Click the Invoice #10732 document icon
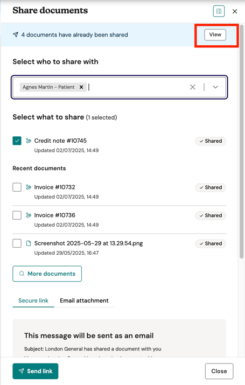Viewport: 245px width, 385px height. 29,187
